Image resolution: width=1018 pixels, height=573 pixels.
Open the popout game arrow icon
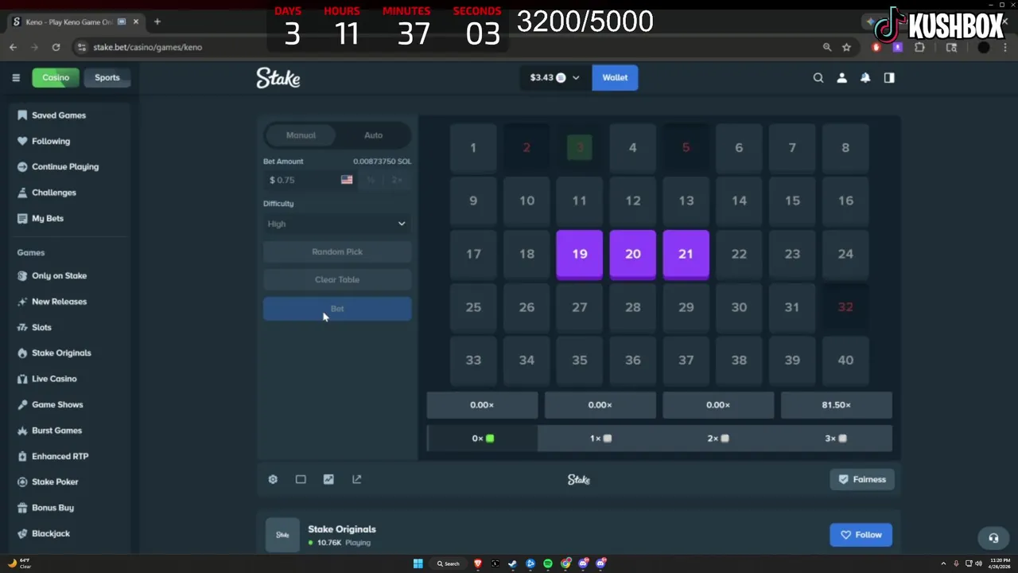click(356, 479)
